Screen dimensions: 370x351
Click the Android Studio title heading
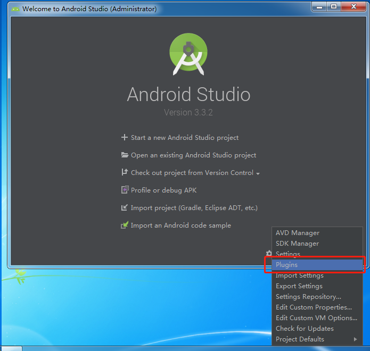pos(188,94)
